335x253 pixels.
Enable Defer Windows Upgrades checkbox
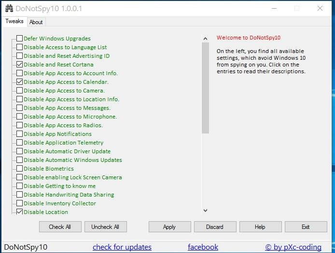(19, 39)
